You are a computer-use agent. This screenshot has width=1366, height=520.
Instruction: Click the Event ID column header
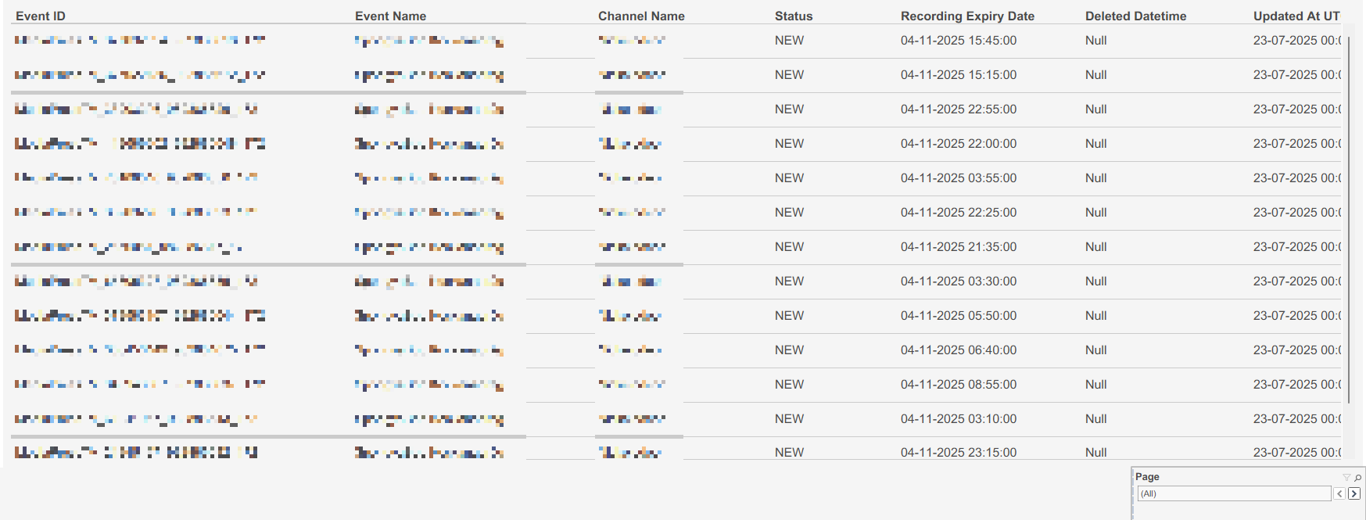(x=41, y=16)
